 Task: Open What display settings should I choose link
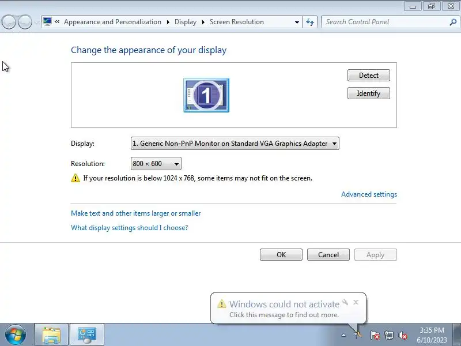click(129, 228)
